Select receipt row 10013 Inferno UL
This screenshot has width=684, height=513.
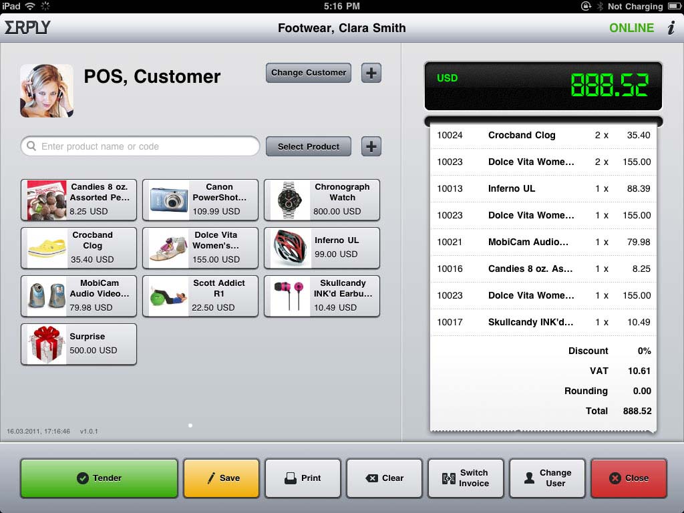tap(544, 188)
